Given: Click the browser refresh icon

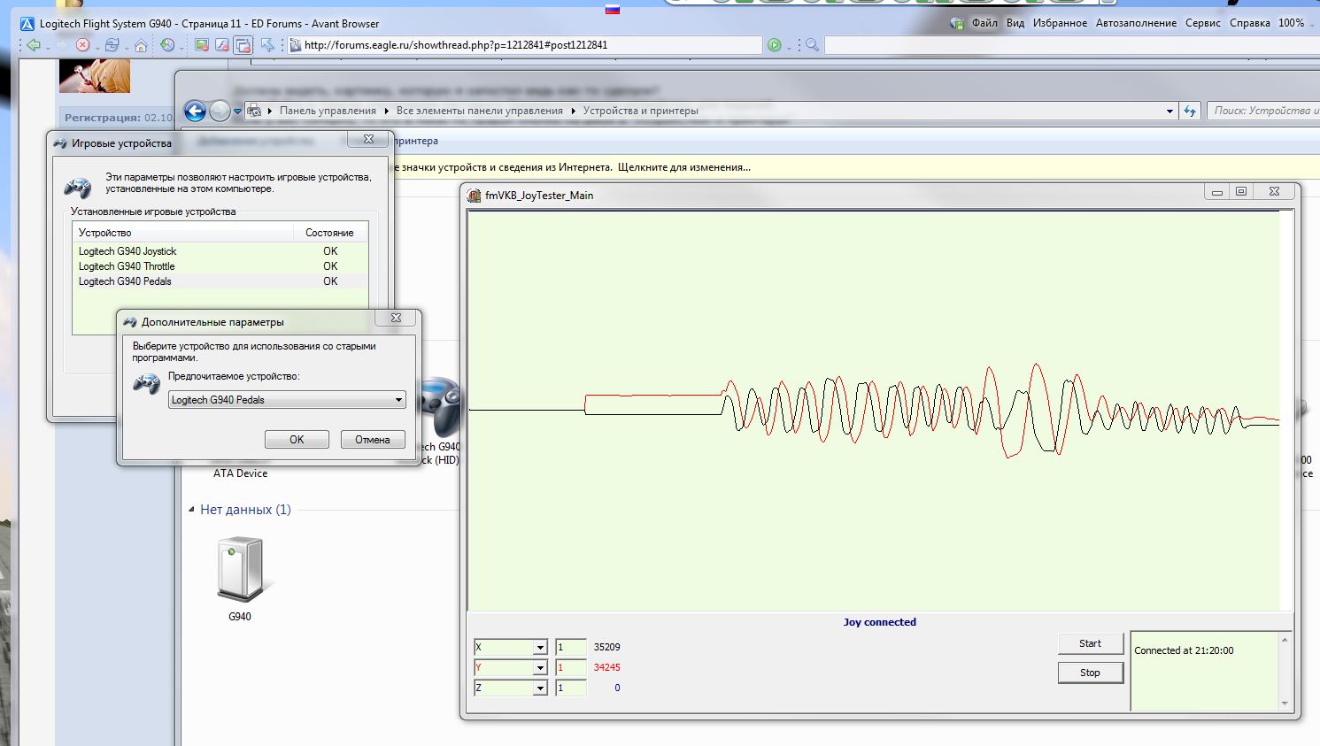Looking at the screenshot, I should pyautogui.click(x=112, y=45).
